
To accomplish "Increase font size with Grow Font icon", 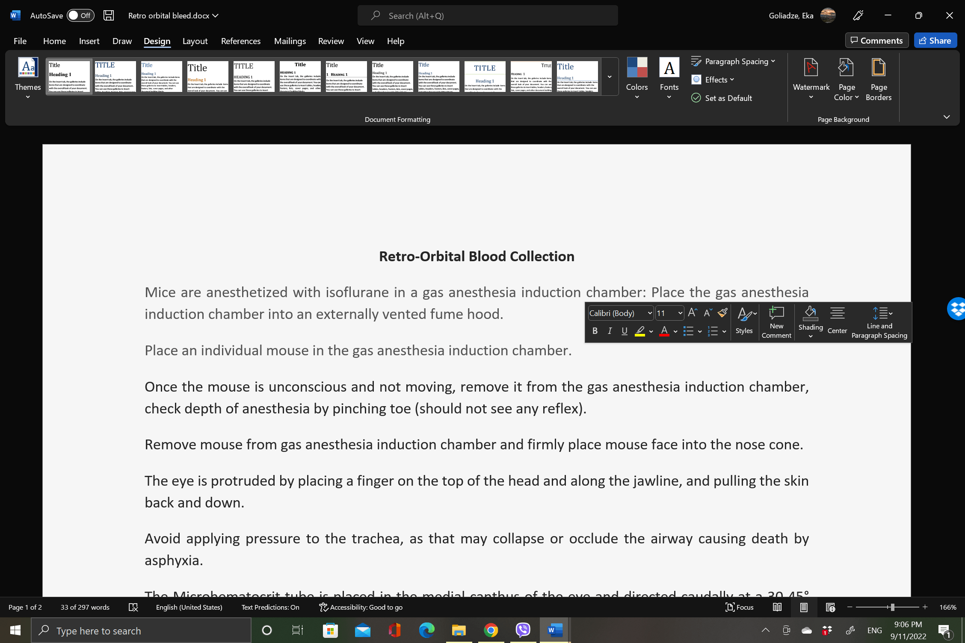I will 693,313.
